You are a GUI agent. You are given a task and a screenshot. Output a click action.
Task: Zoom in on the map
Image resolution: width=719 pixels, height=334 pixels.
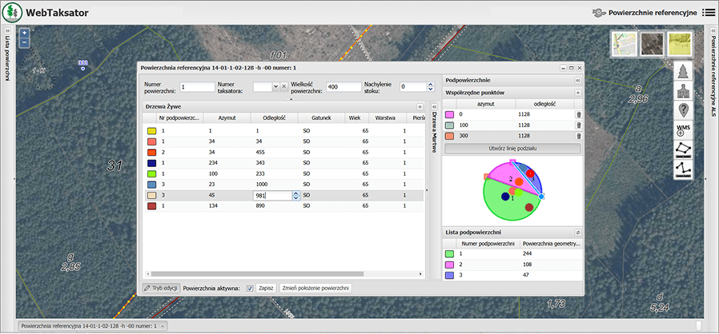point(24,34)
